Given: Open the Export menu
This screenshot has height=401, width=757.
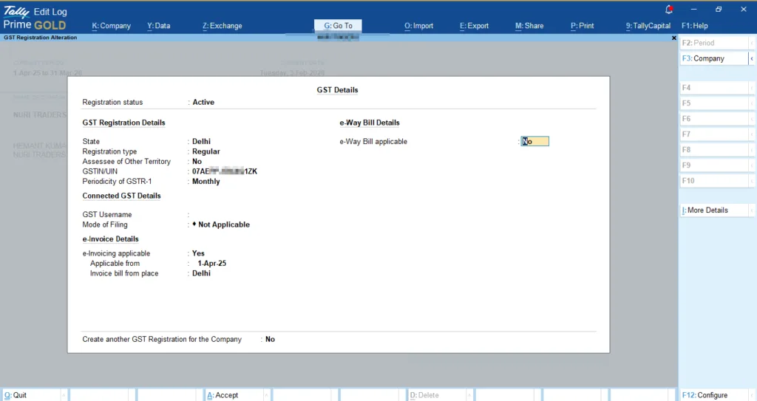Looking at the screenshot, I should (474, 26).
